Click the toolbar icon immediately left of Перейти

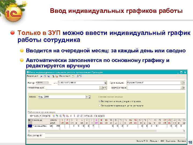[57, 76]
